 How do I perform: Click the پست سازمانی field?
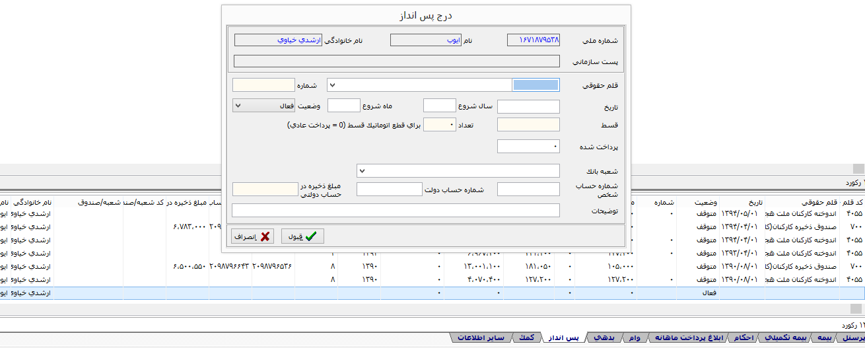coord(396,62)
